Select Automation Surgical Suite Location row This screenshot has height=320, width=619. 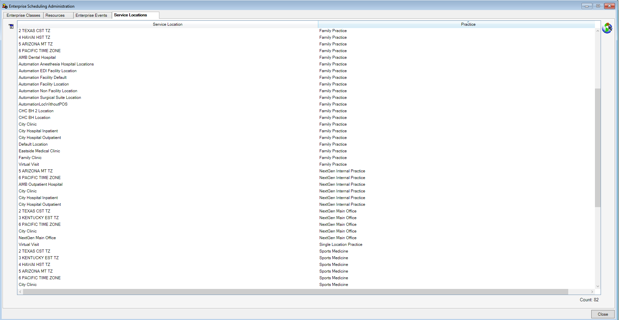[x=306, y=98]
